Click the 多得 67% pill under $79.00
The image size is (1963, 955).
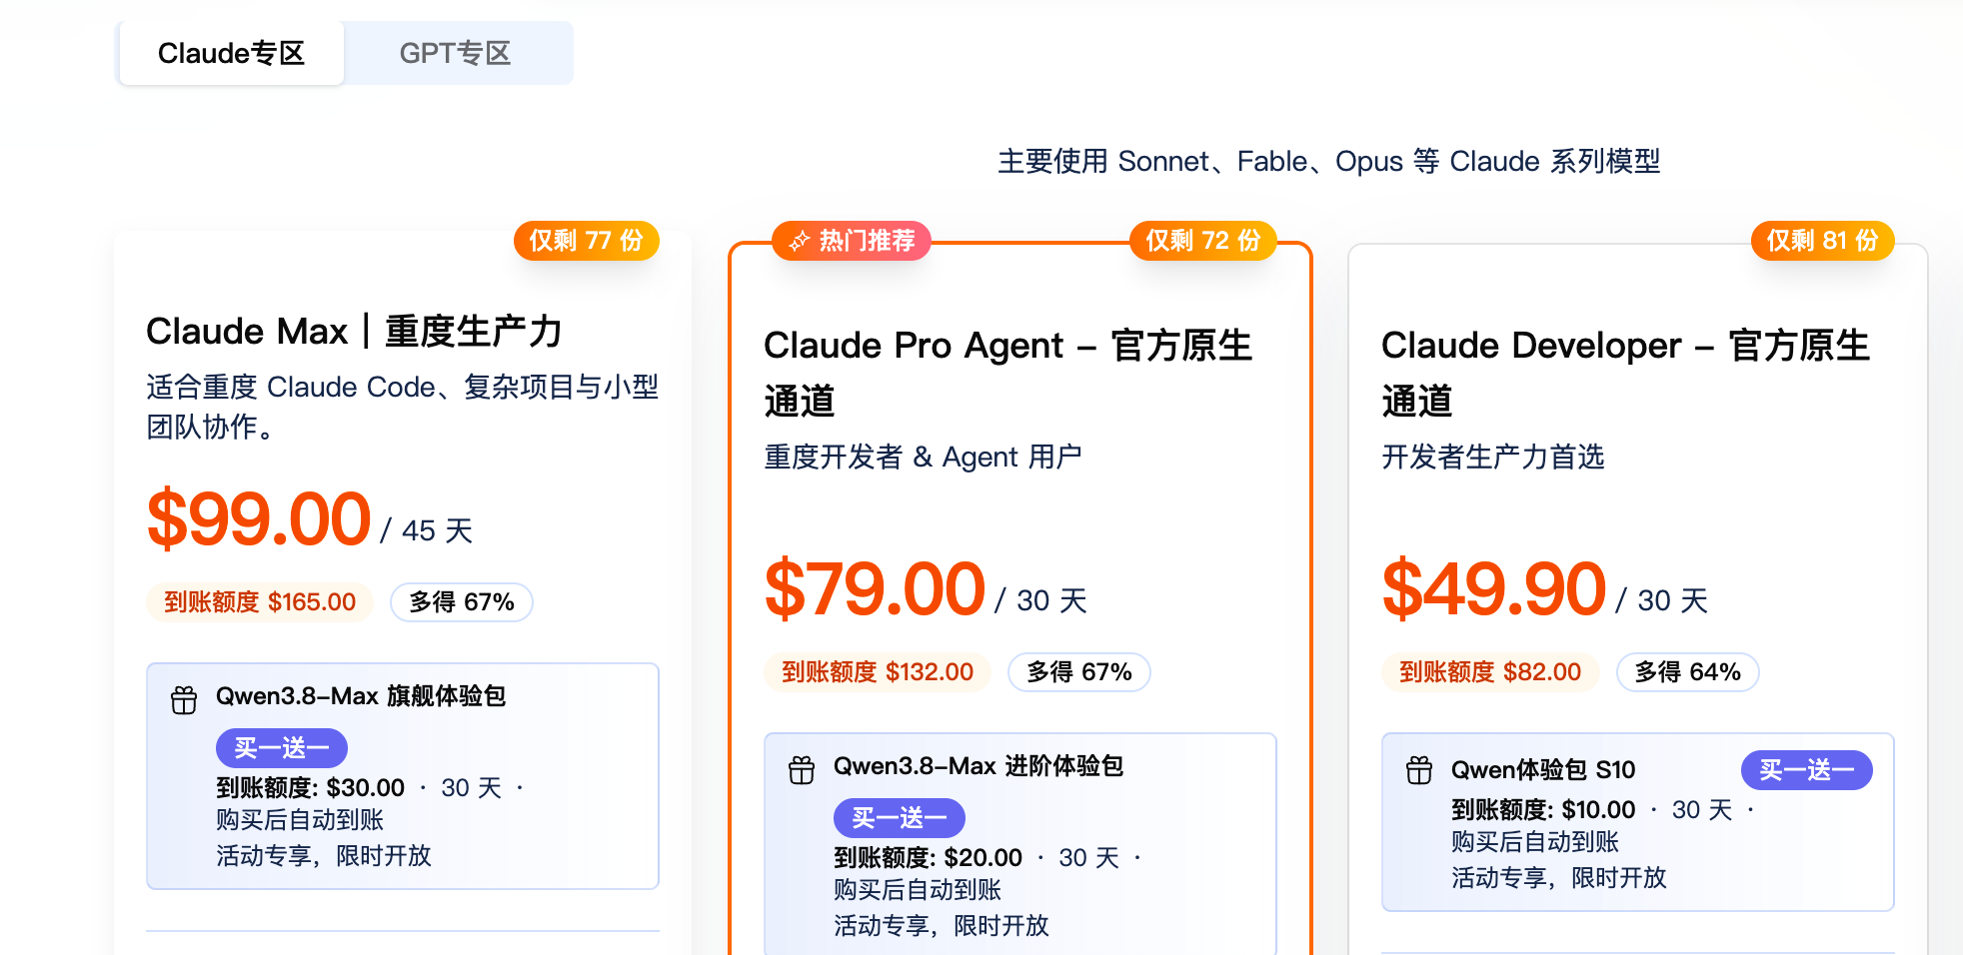coord(1079,672)
